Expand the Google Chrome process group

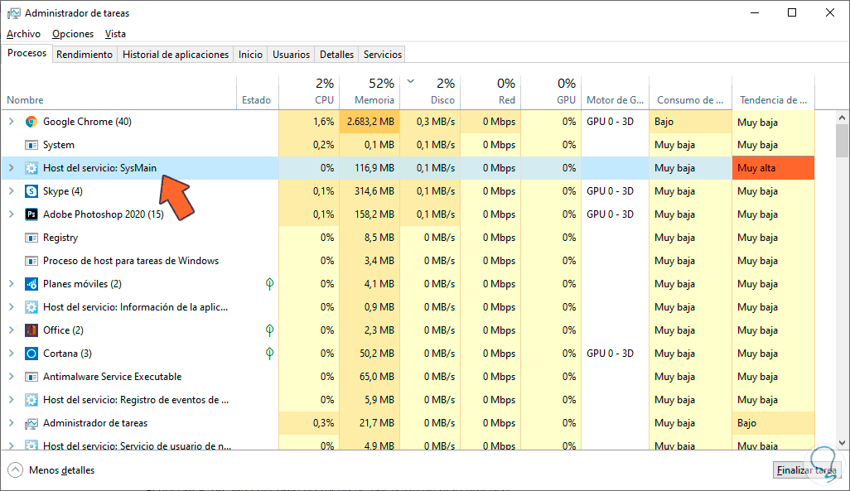(x=11, y=122)
